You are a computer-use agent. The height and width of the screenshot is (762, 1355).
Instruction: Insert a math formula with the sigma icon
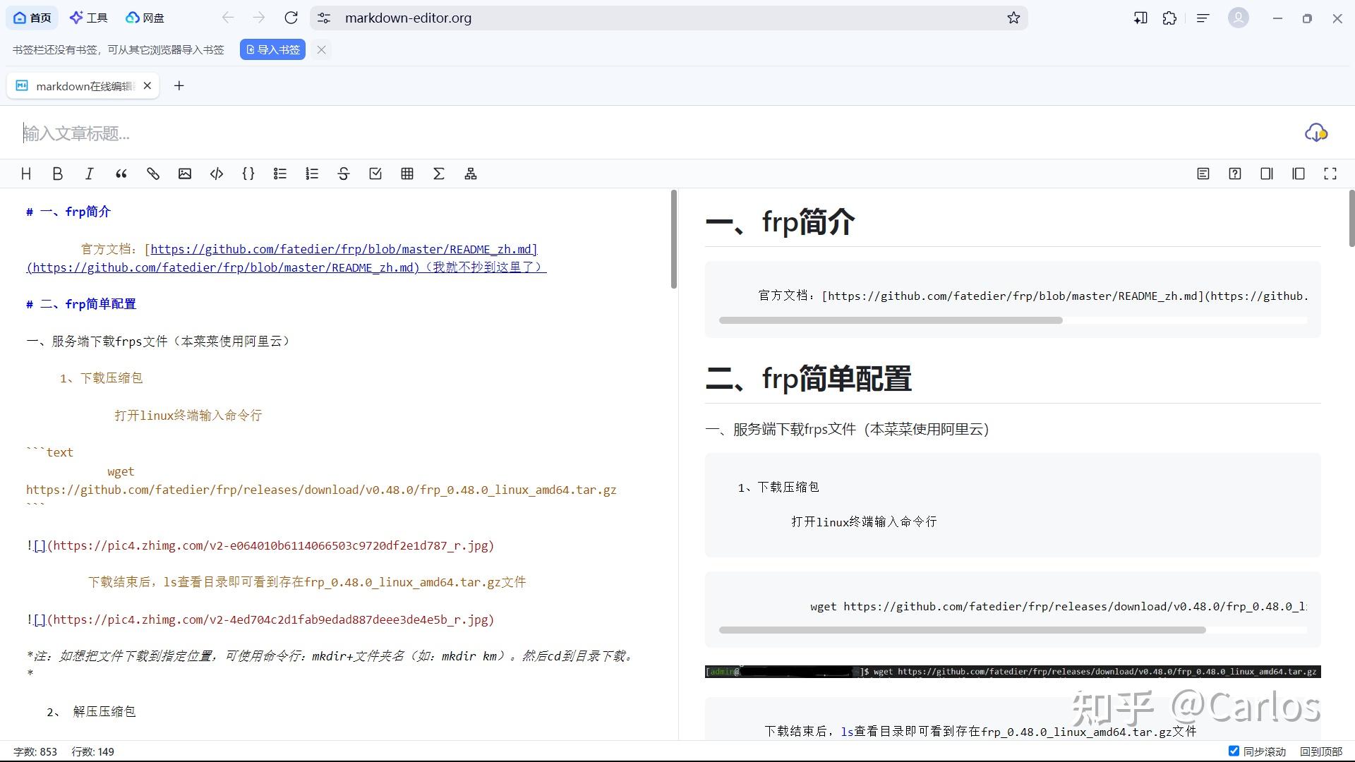(439, 174)
